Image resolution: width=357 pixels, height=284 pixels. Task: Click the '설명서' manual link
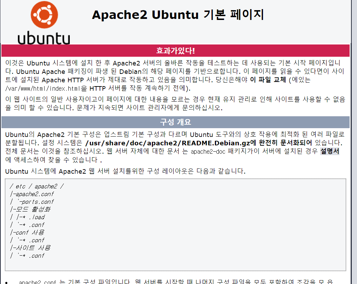[x=330, y=151]
